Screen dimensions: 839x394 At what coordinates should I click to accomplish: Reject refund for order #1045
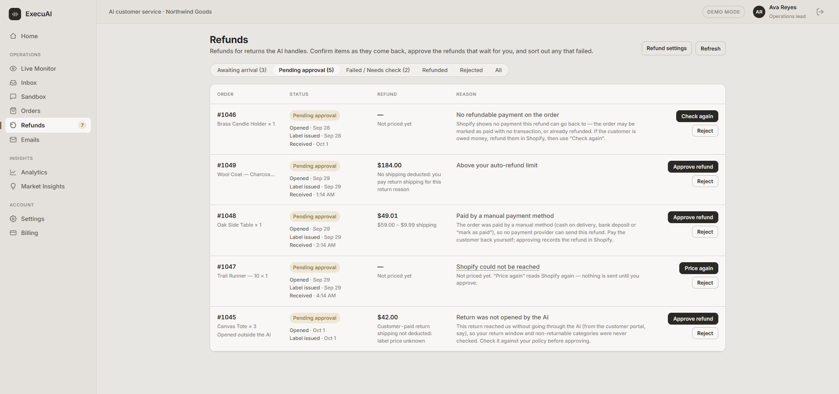(705, 333)
